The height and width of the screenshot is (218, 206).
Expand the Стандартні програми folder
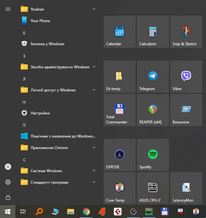pos(58,182)
